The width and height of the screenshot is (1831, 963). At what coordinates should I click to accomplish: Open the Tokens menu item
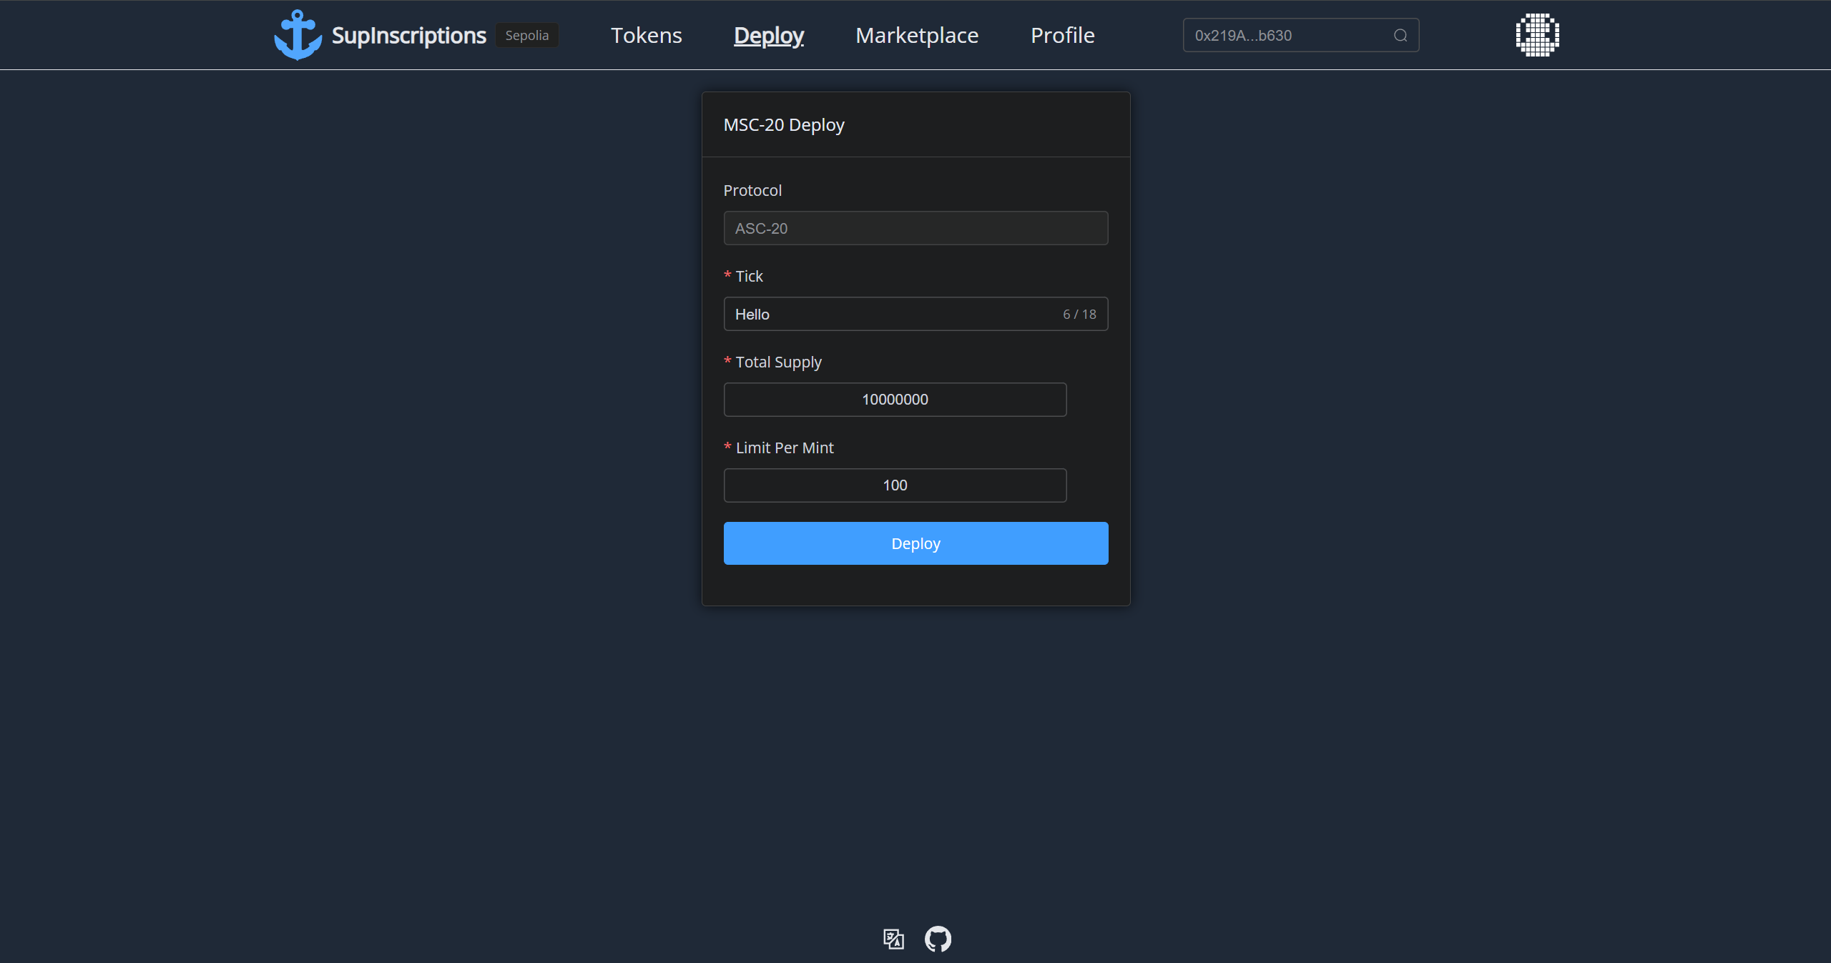646,35
